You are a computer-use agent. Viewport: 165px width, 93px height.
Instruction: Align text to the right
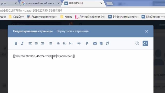[x=43, y=43]
